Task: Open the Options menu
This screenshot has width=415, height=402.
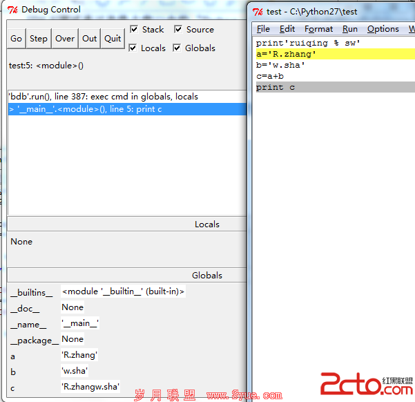Action: point(383,29)
